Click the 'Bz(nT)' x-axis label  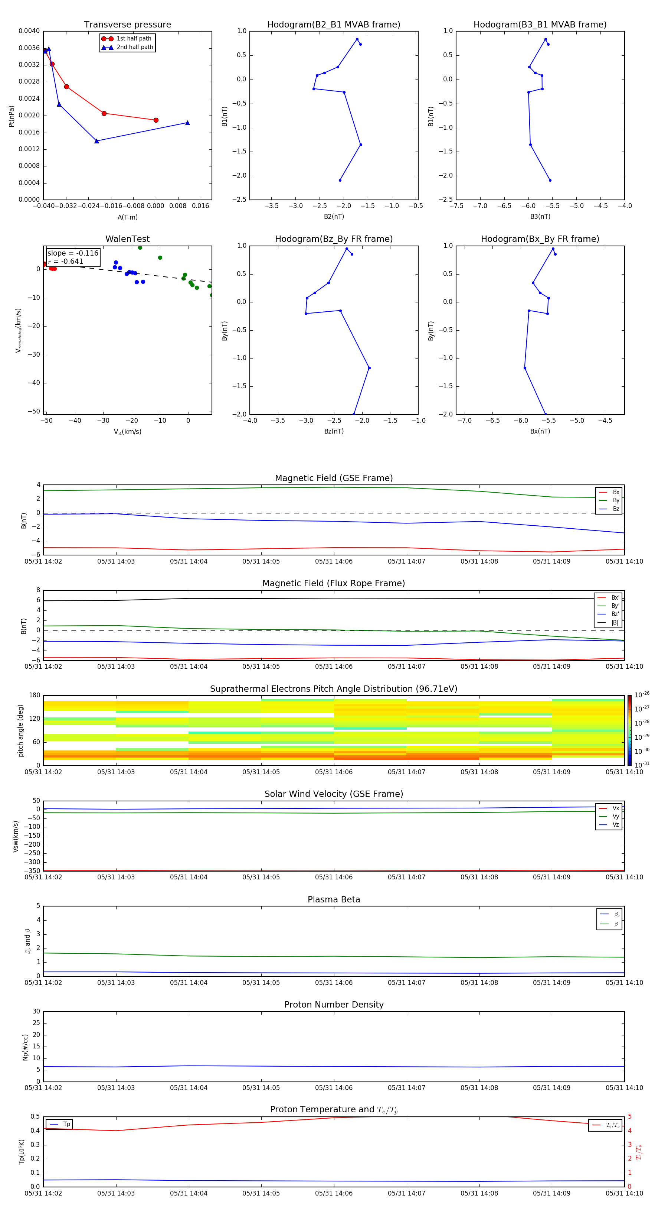334,431
